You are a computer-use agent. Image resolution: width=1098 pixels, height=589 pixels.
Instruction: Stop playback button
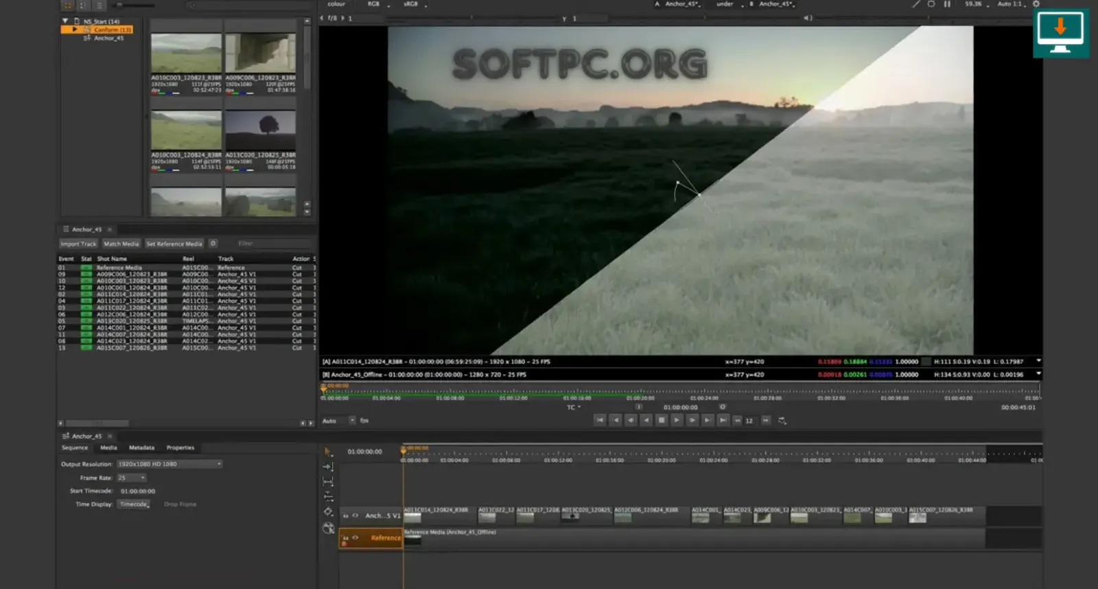click(x=662, y=420)
